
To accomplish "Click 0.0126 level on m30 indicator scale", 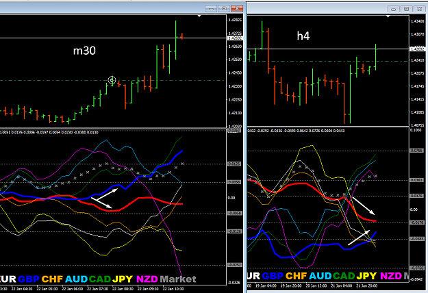I will (x=234, y=164).
